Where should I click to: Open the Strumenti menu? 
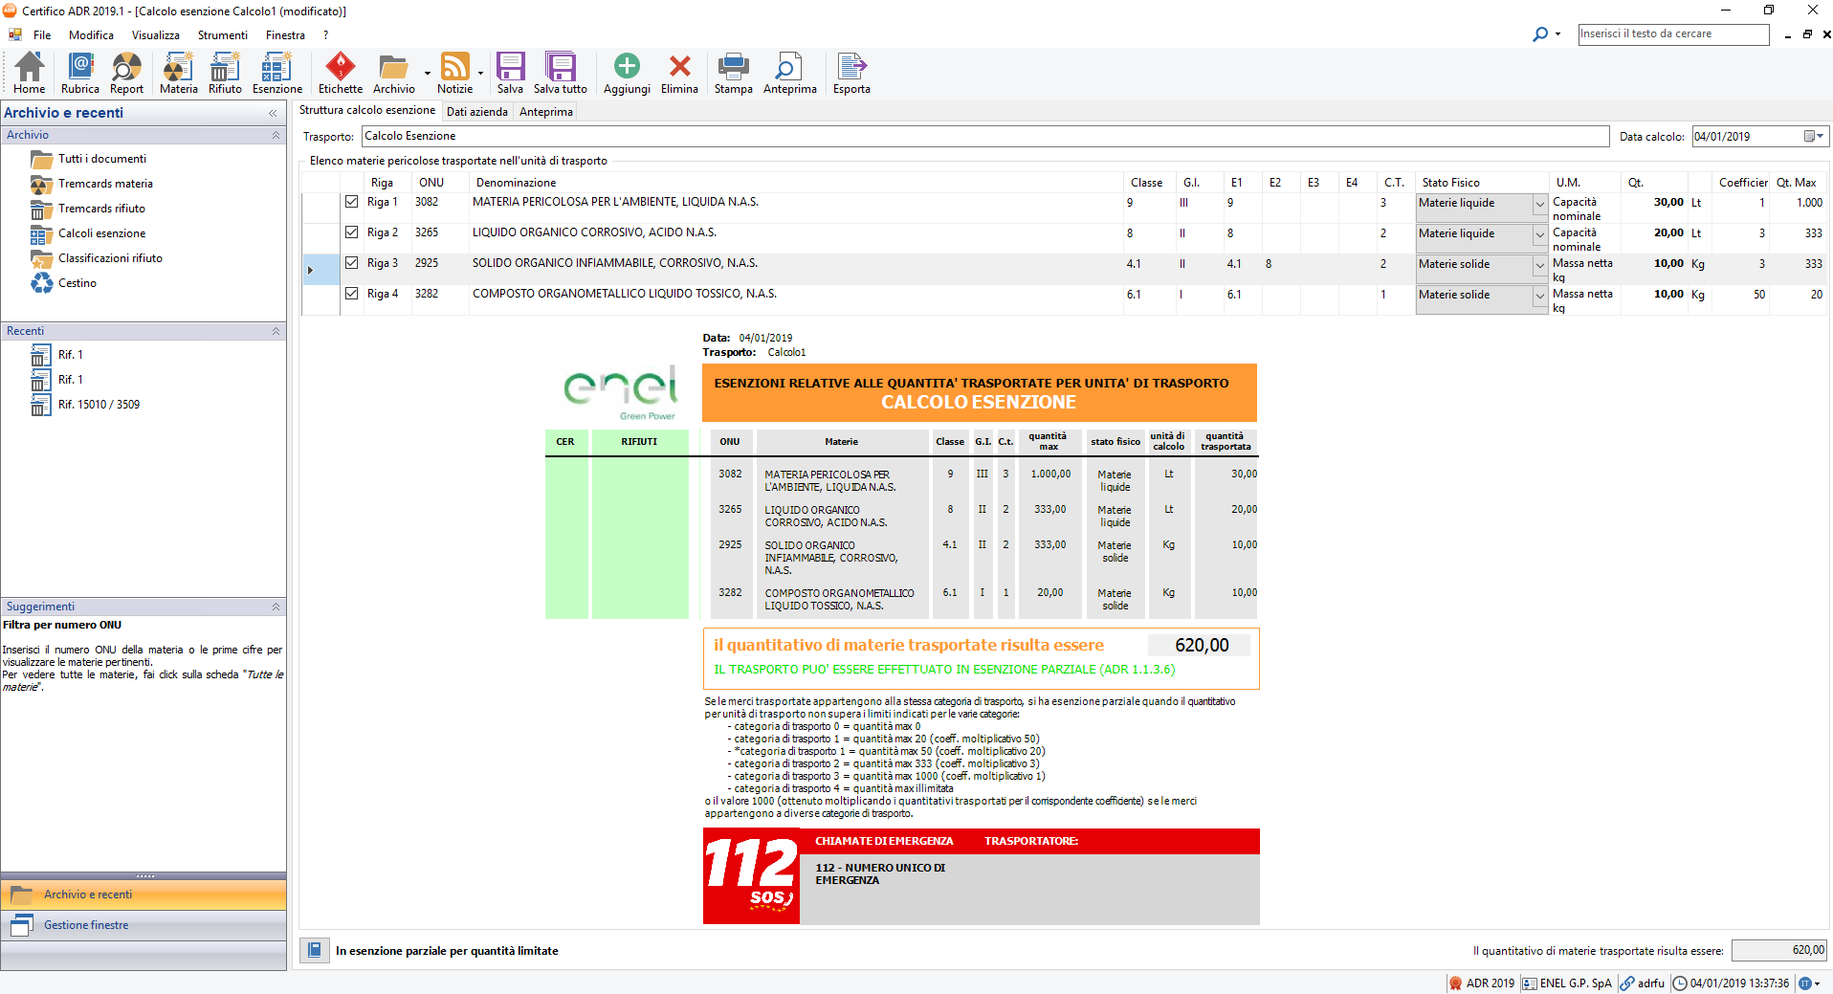[x=222, y=35]
